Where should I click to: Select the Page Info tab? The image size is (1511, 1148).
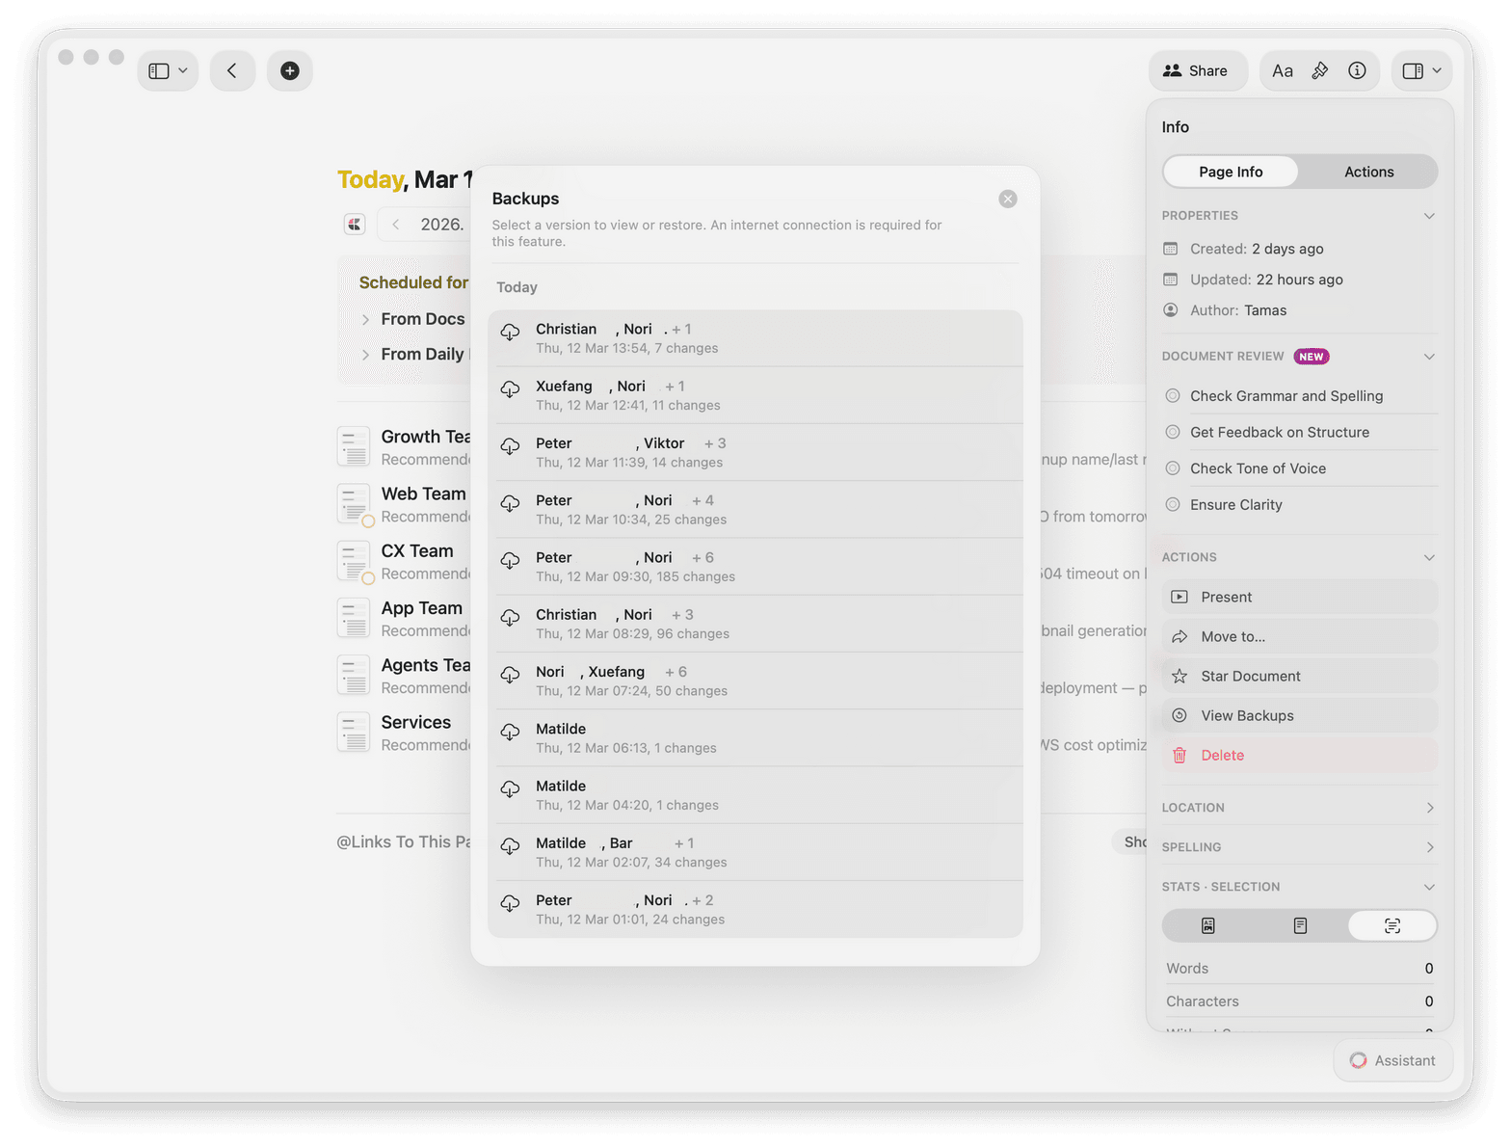point(1231,172)
